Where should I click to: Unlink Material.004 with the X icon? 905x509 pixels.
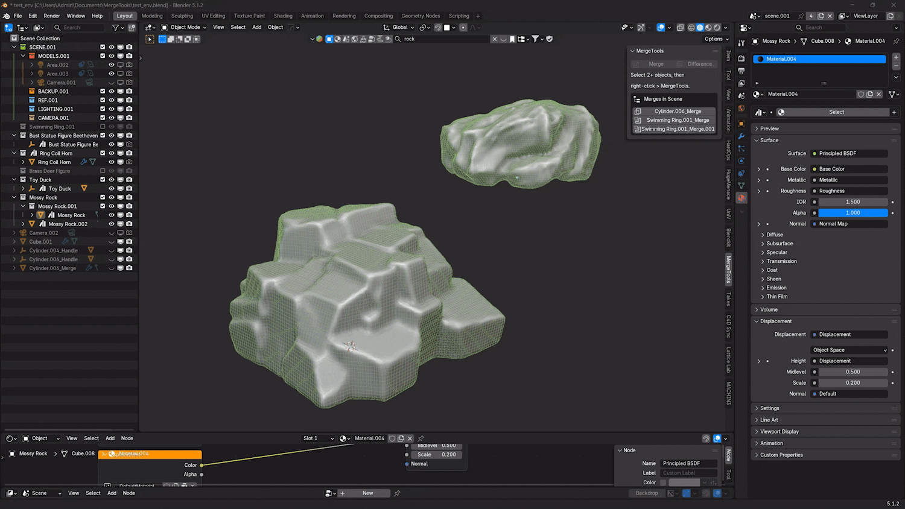coord(879,94)
